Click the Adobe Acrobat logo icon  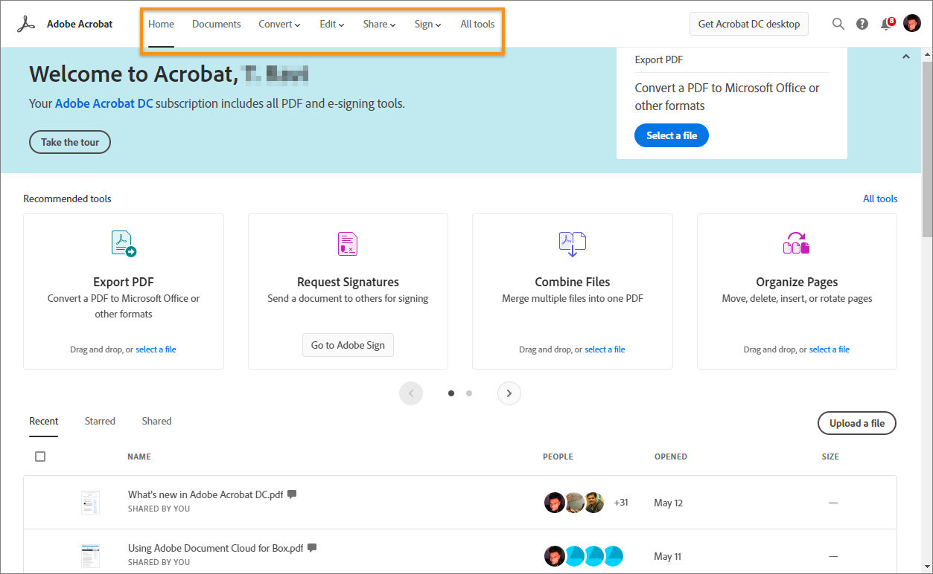tap(27, 24)
